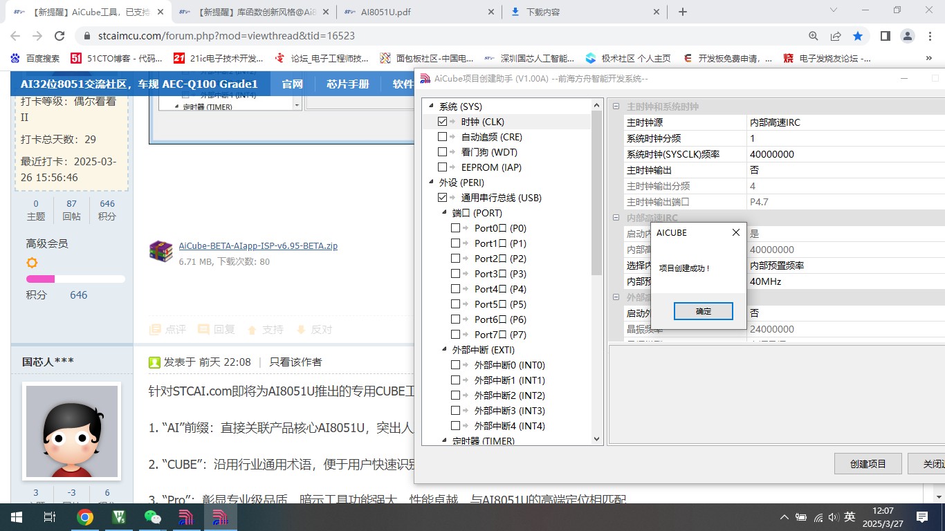Open 面包板社区 bookmark
The height and width of the screenshot is (531, 945).
pos(428,58)
